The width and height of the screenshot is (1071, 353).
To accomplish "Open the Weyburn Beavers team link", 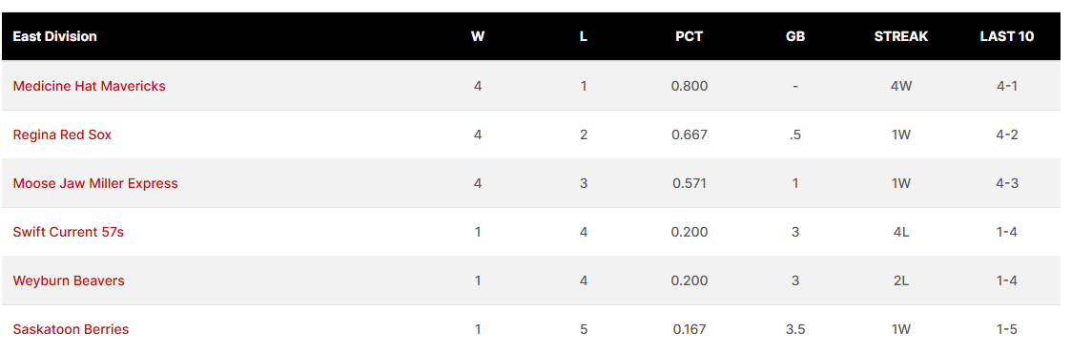I will point(69,280).
